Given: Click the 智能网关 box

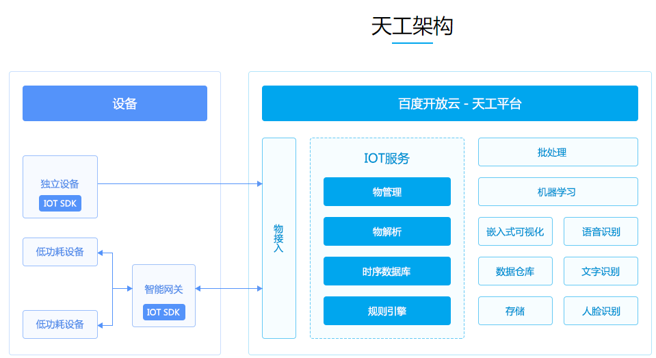Looking at the screenshot, I should [163, 296].
